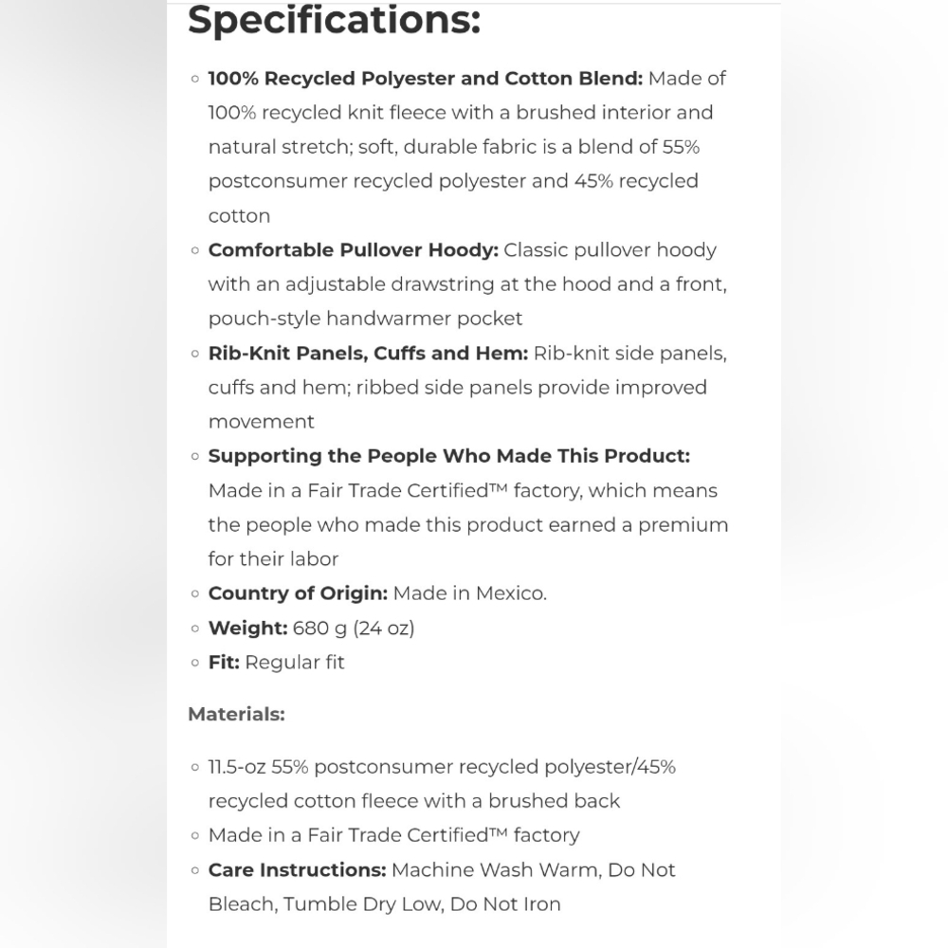Screen dimensions: 948x948
Task: Click the 'Materials:' subheading
Action: point(236,714)
